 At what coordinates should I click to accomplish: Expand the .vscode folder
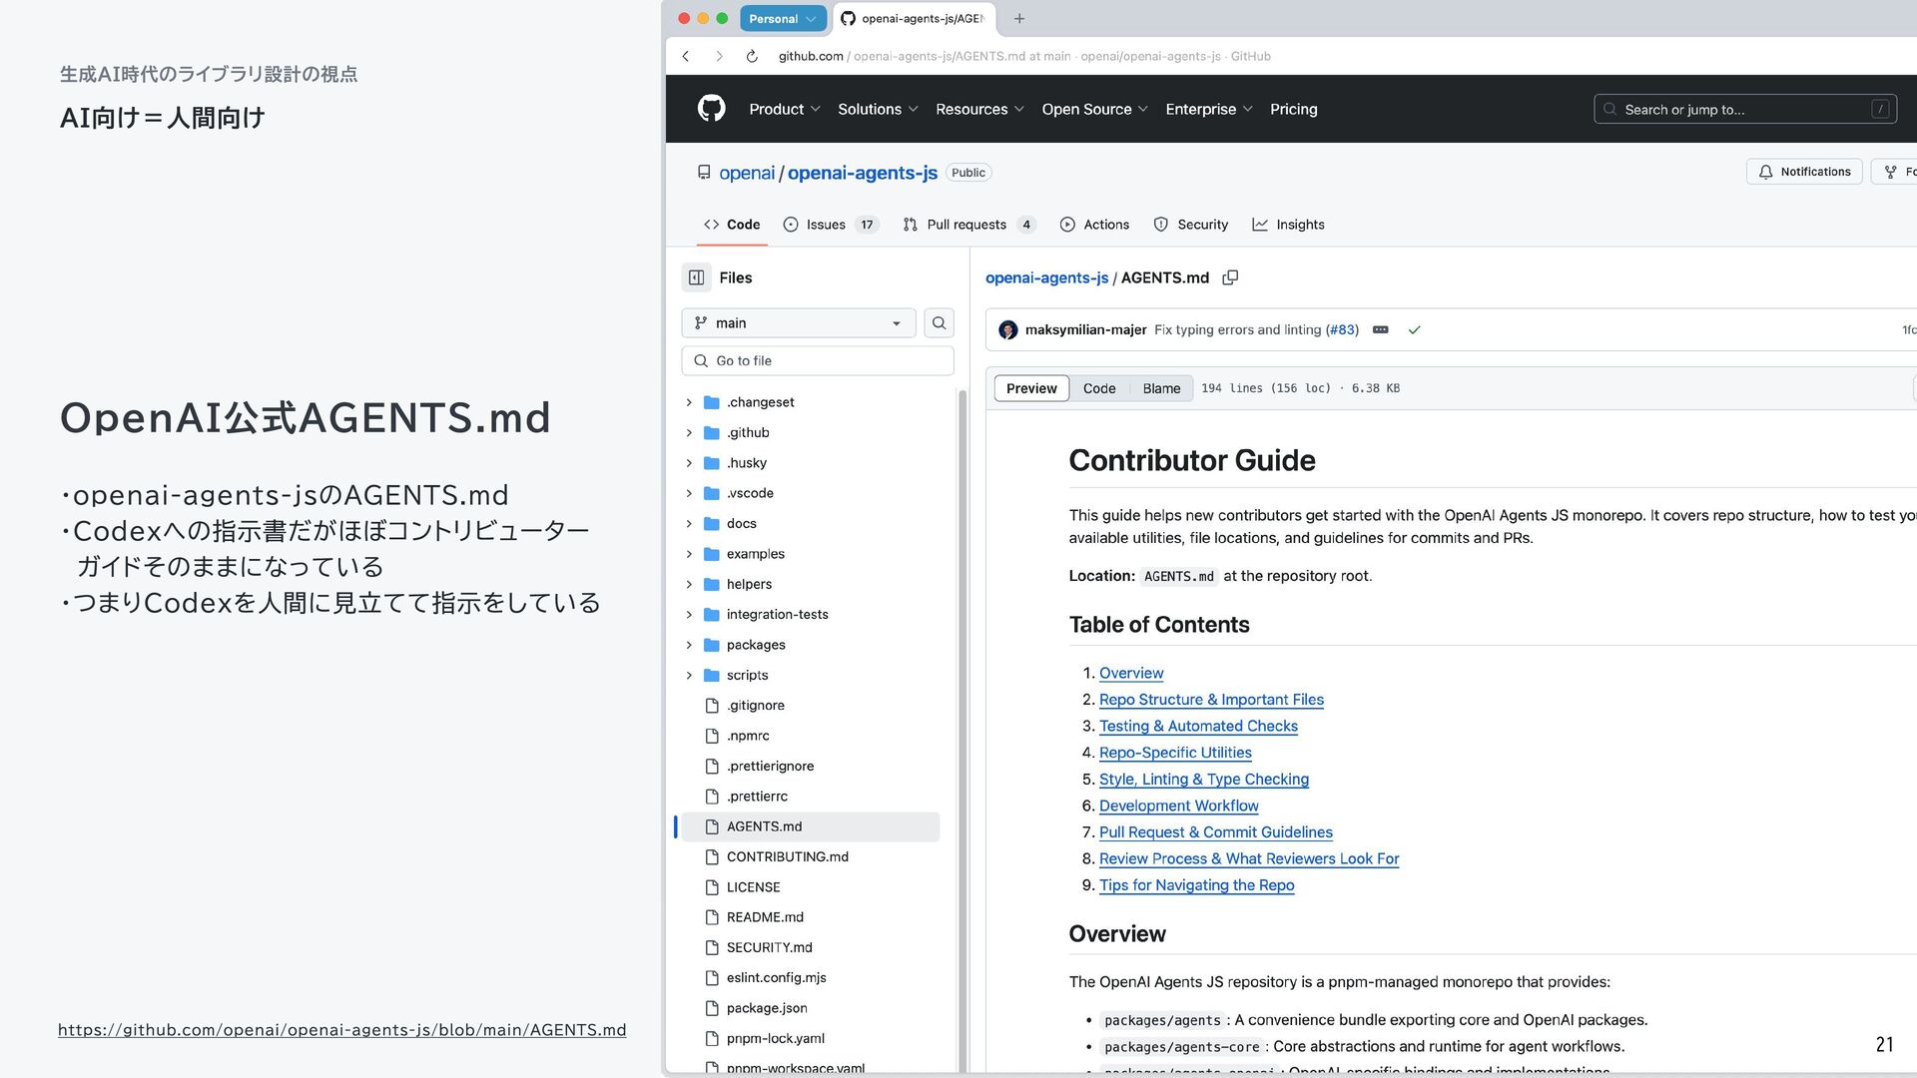click(689, 493)
